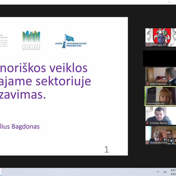The image size is (176, 176).
Task: Select the highlighted Eurointegracijos speaker tile
Action: (x=160, y=96)
